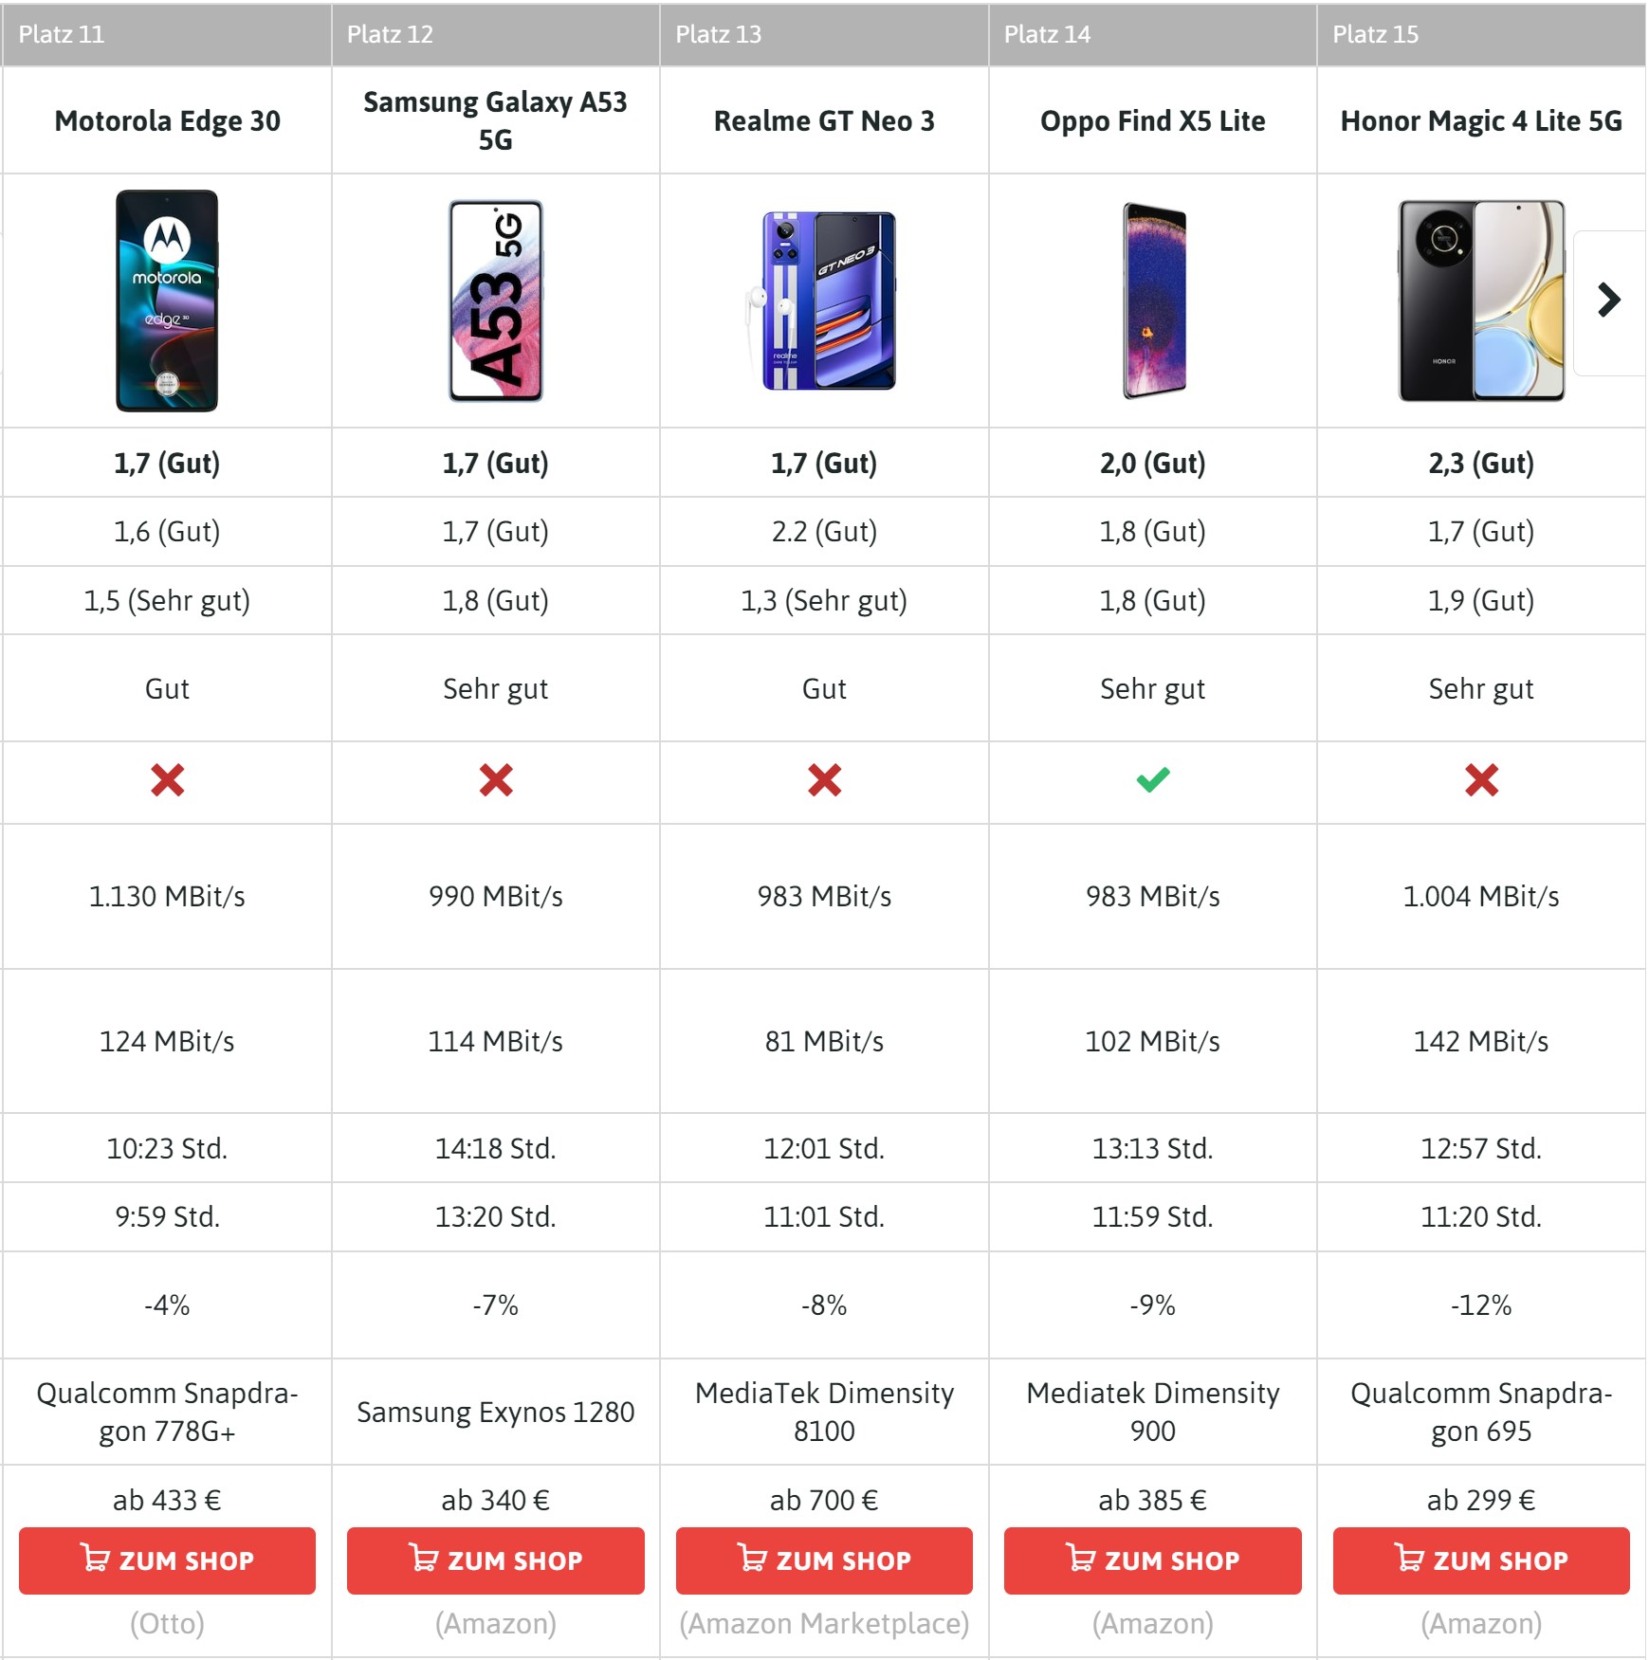Click the ZUM SHOP button under Samsung Galaxy A53
Image resolution: width=1649 pixels, height=1660 pixels.
[494, 1560]
